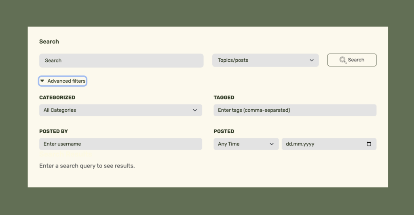The width and height of the screenshot is (414, 215).
Task: Click the 'Enter a search query' results message
Action: [87, 166]
